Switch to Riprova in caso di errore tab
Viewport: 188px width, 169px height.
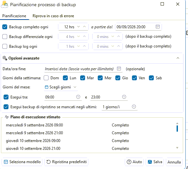point(53,16)
